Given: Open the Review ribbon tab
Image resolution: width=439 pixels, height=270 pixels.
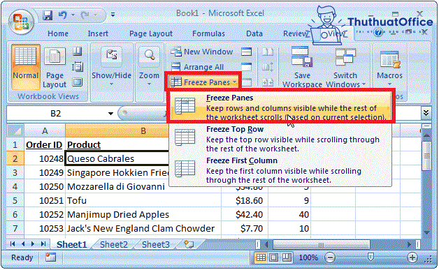Looking at the screenshot, I should pyautogui.click(x=296, y=33).
